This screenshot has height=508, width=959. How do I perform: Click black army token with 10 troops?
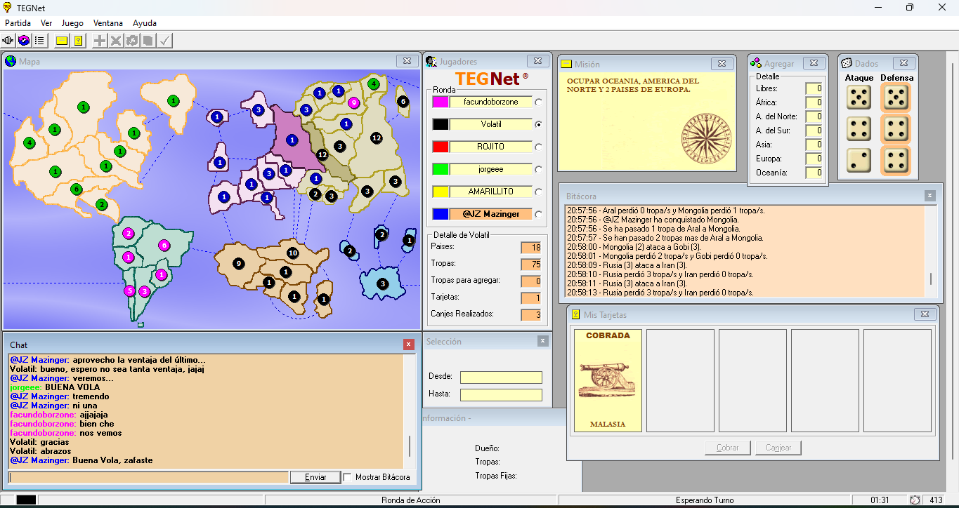(293, 253)
